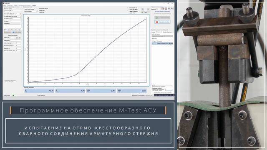The width and height of the screenshot is (267, 150).
Task: Select the D displacement value panel
Action: click(x=70, y=91)
